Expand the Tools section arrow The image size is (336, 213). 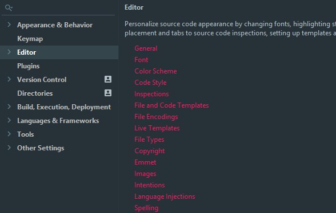pyautogui.click(x=9, y=134)
